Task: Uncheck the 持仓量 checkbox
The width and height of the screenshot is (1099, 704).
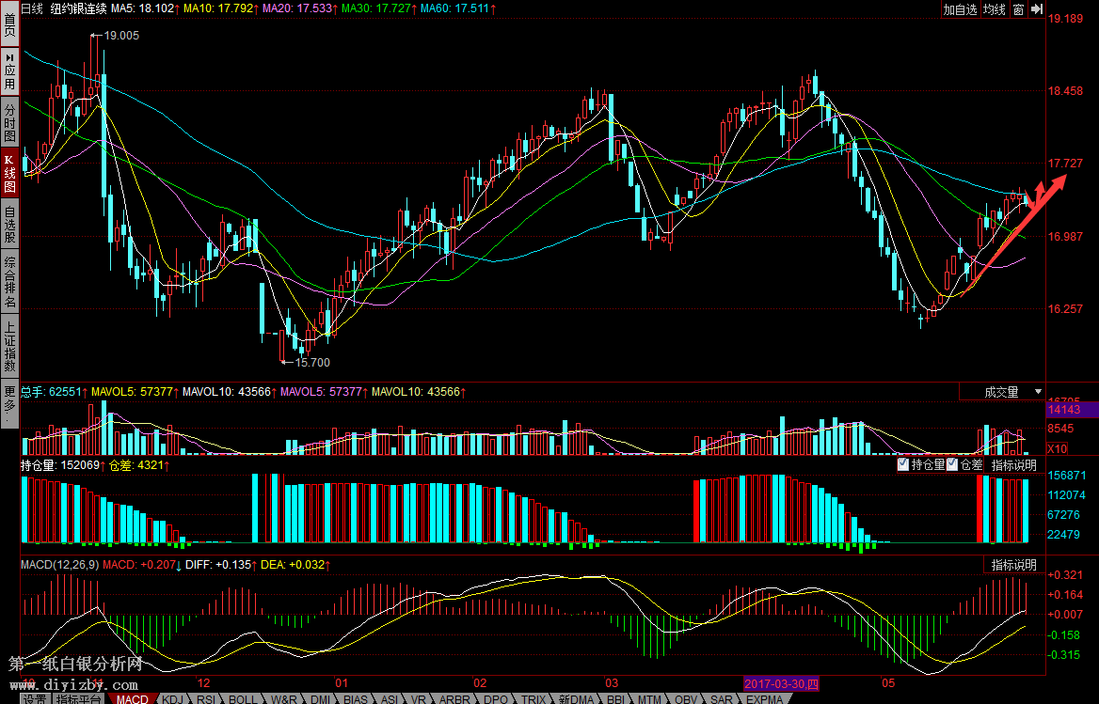Action: (904, 464)
